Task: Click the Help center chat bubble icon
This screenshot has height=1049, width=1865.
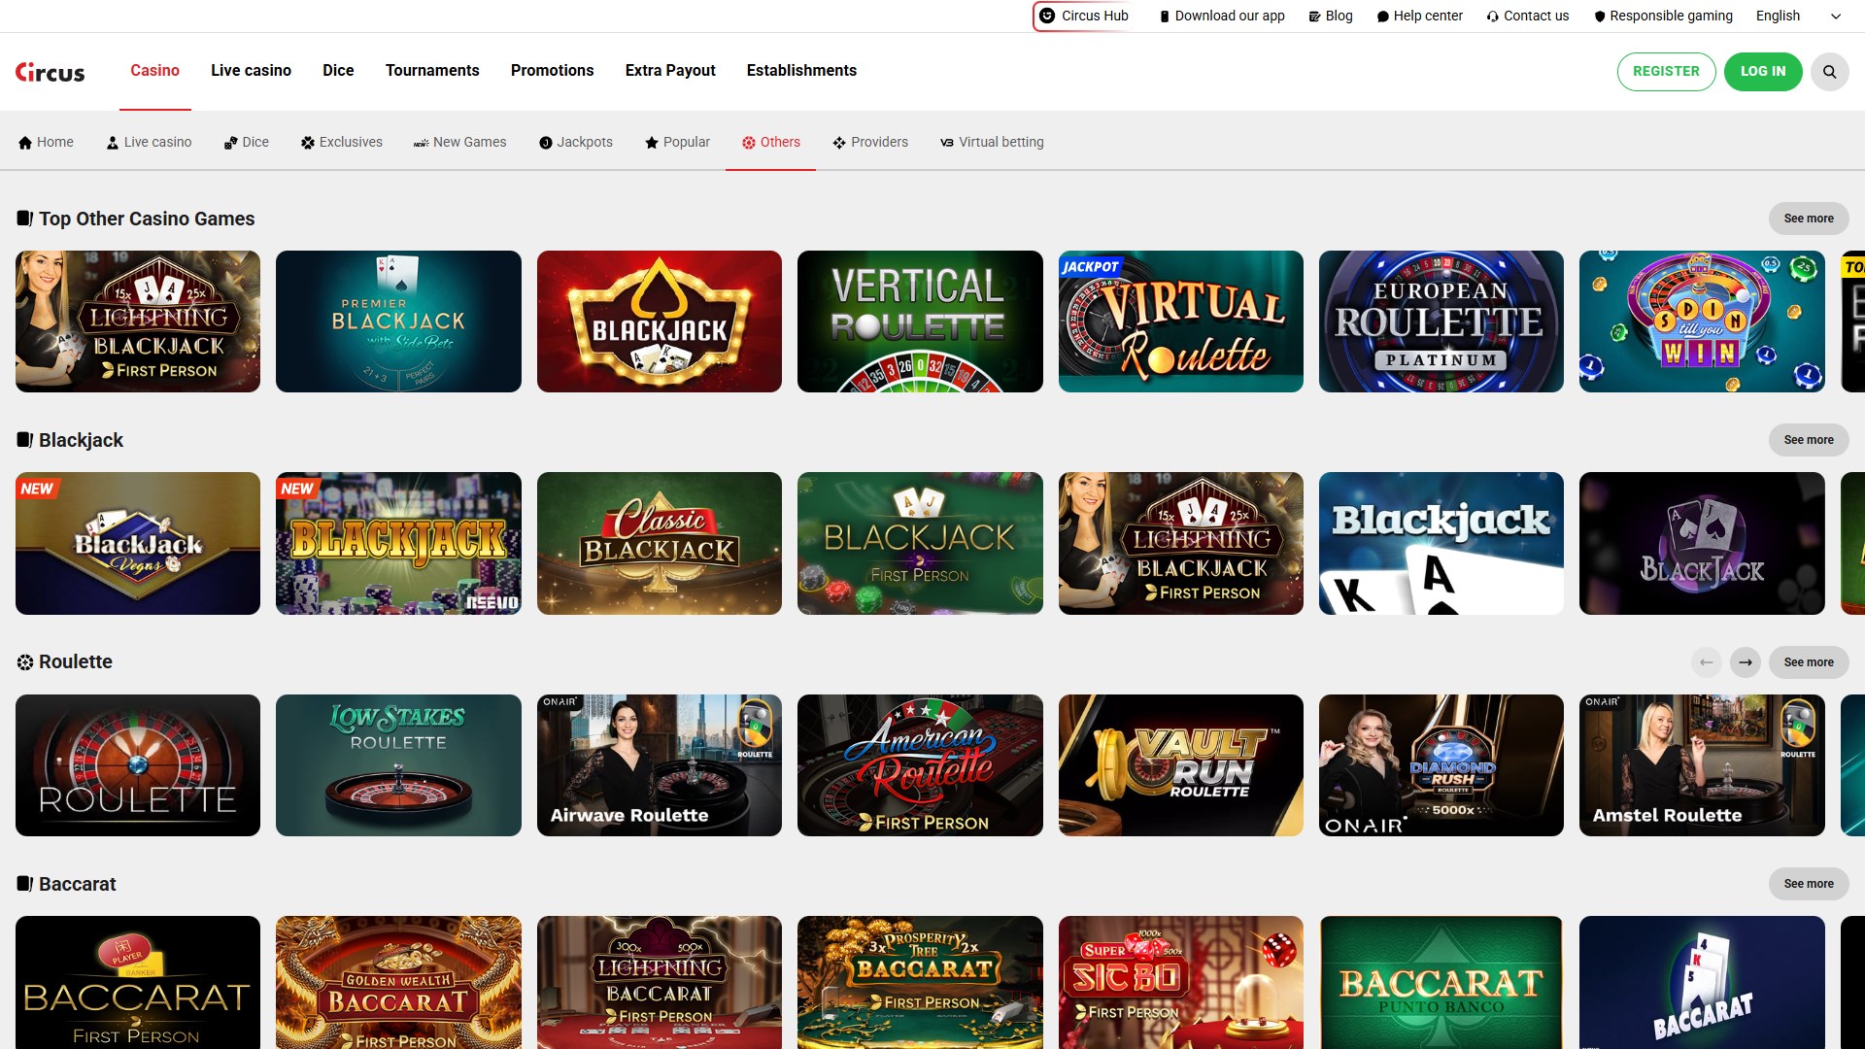Action: (1383, 17)
